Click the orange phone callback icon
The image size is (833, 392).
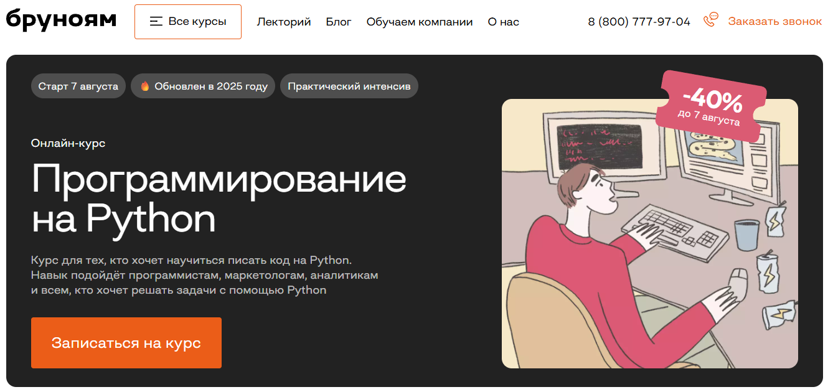[x=710, y=20]
